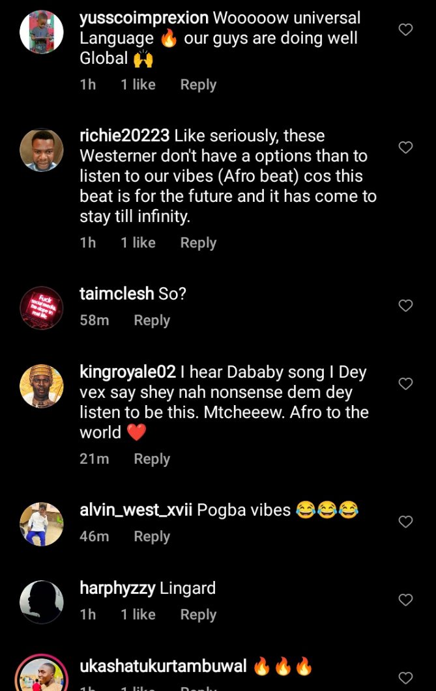Image resolution: width=436 pixels, height=691 pixels.
Task: Reply to alvin_west_xvii's comment
Action: pos(152,537)
